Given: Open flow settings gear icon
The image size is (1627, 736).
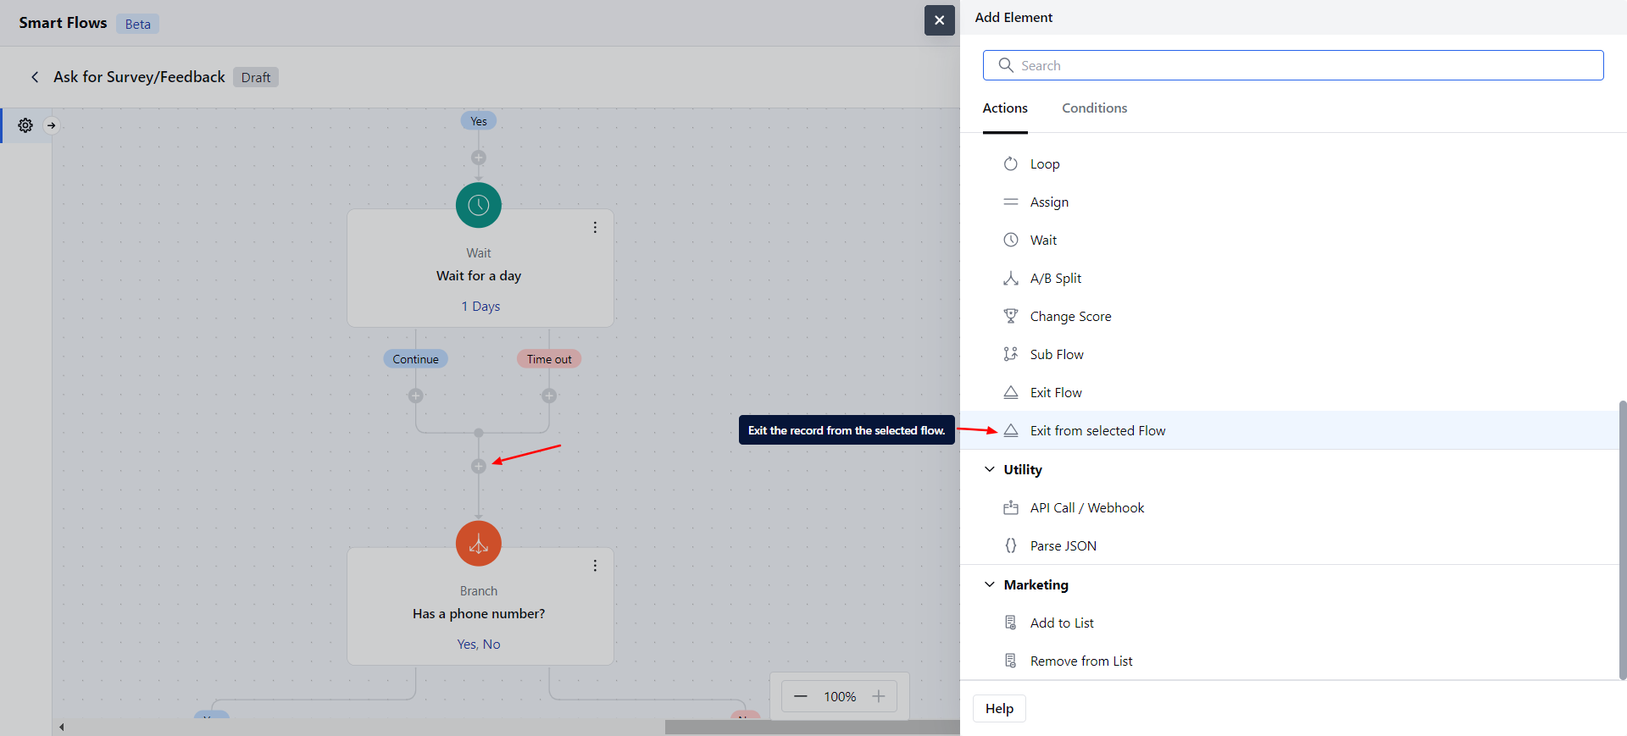Looking at the screenshot, I should pyautogui.click(x=25, y=125).
